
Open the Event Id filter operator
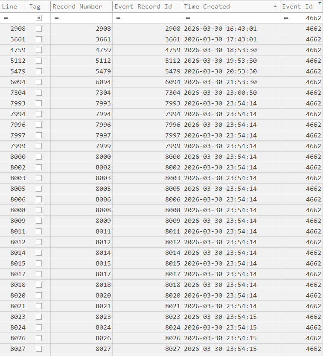point(286,18)
